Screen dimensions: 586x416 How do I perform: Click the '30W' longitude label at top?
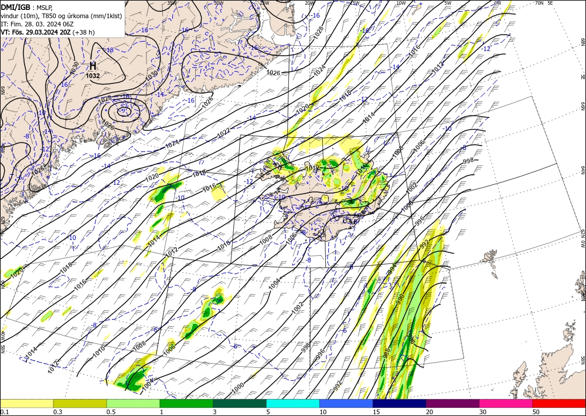(x=219, y=3)
